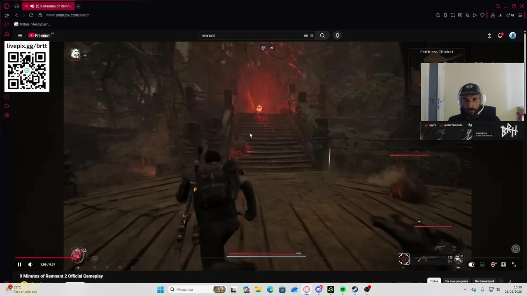The image size is (527, 296).
Task: Open a new browser tab
Action: tap(78, 6)
